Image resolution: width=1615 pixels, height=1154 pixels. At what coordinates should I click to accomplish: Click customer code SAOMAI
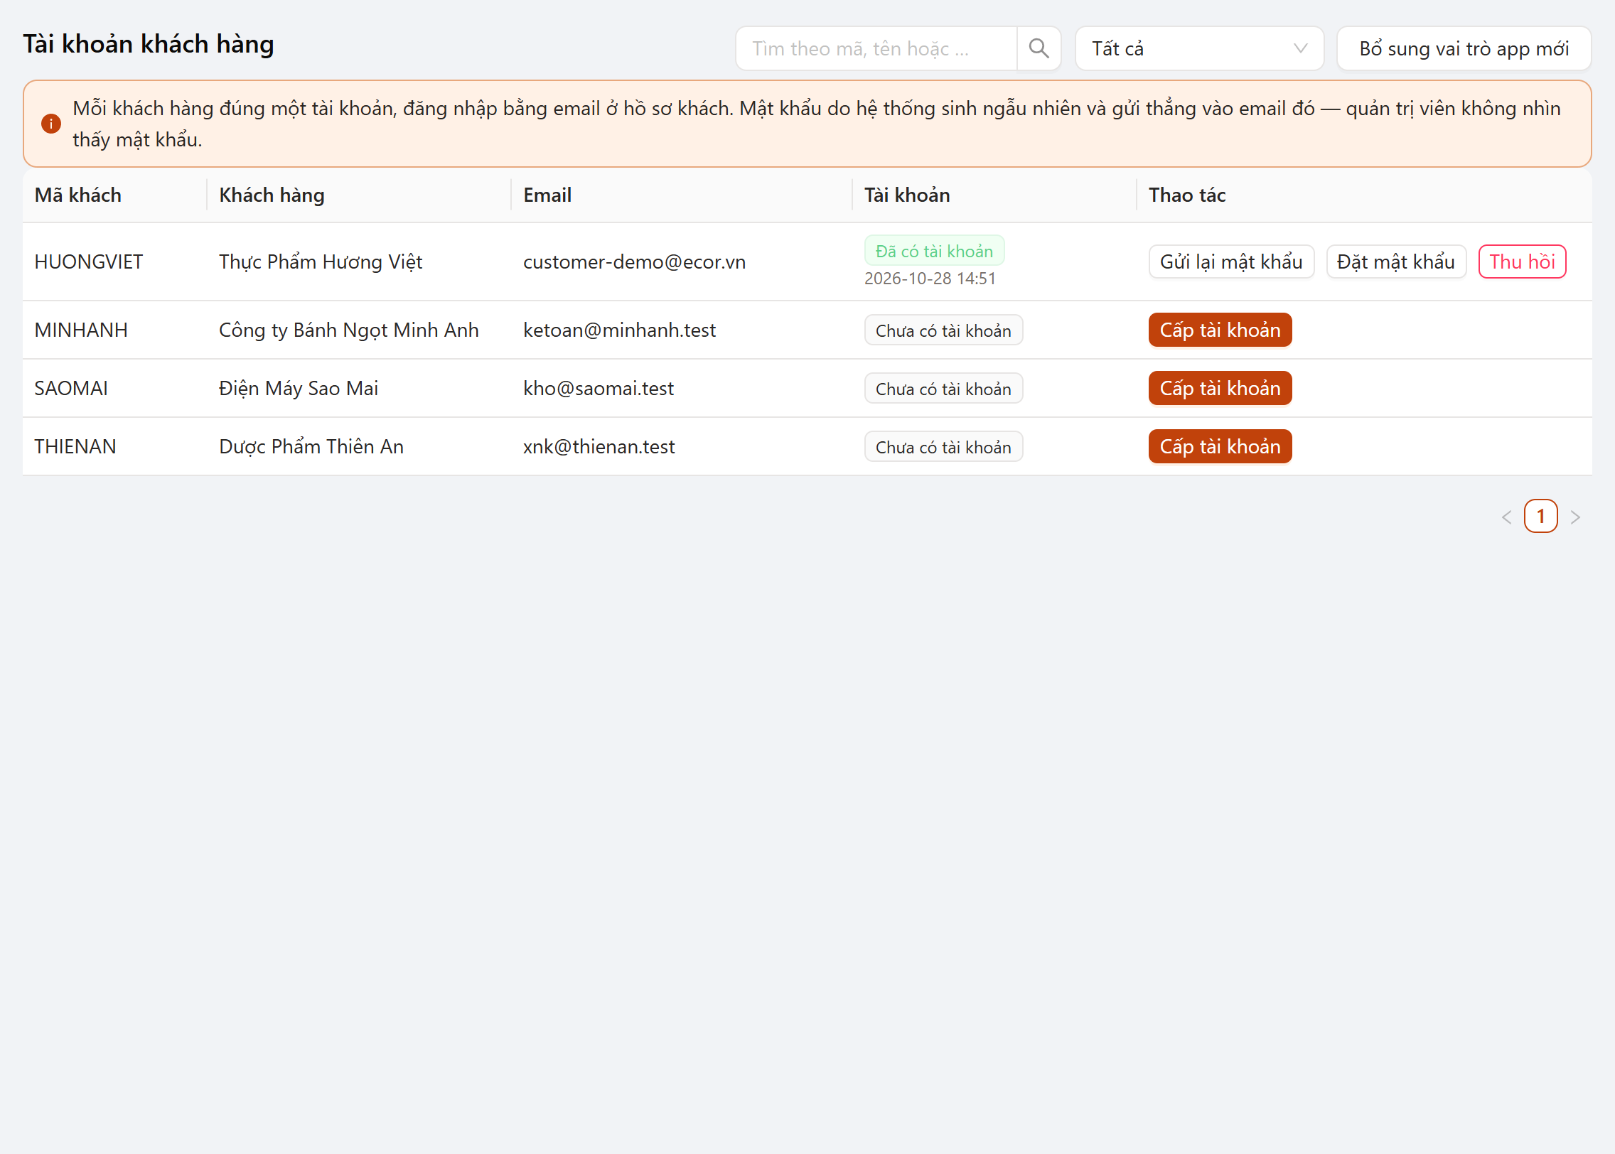pyautogui.click(x=71, y=388)
